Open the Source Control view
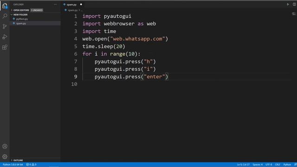Image resolution: width=297 pixels, height=167 pixels. pyautogui.click(x=5, y=26)
